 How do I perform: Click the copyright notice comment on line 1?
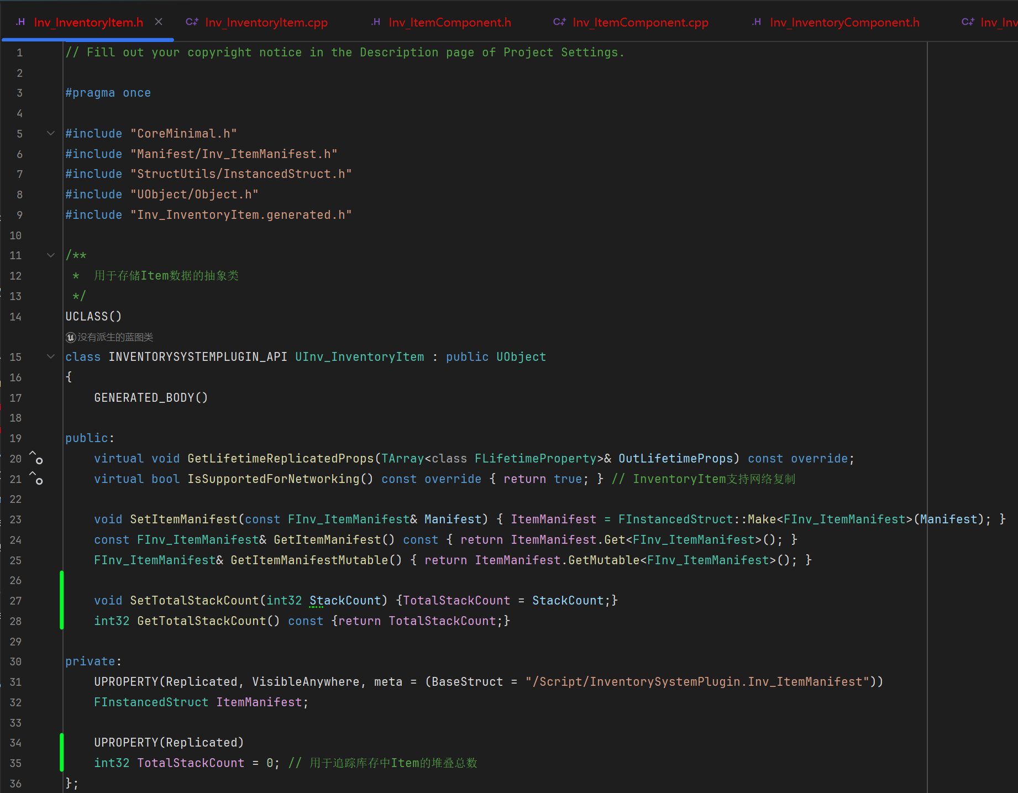[345, 52]
